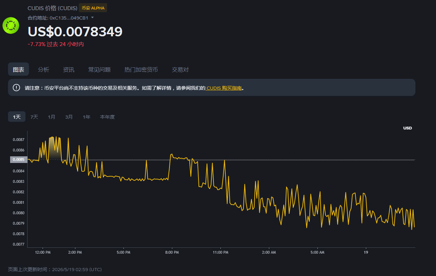Select the 本年度 chart range
Viewport: 436px width, 276px height.
107,117
